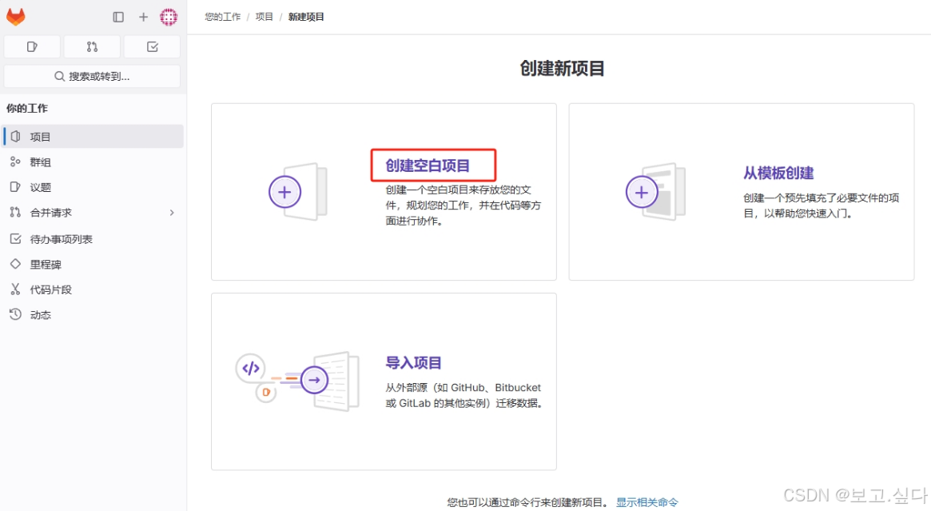
Task: Open 创建空白项目 to create blank project
Action: [432, 164]
